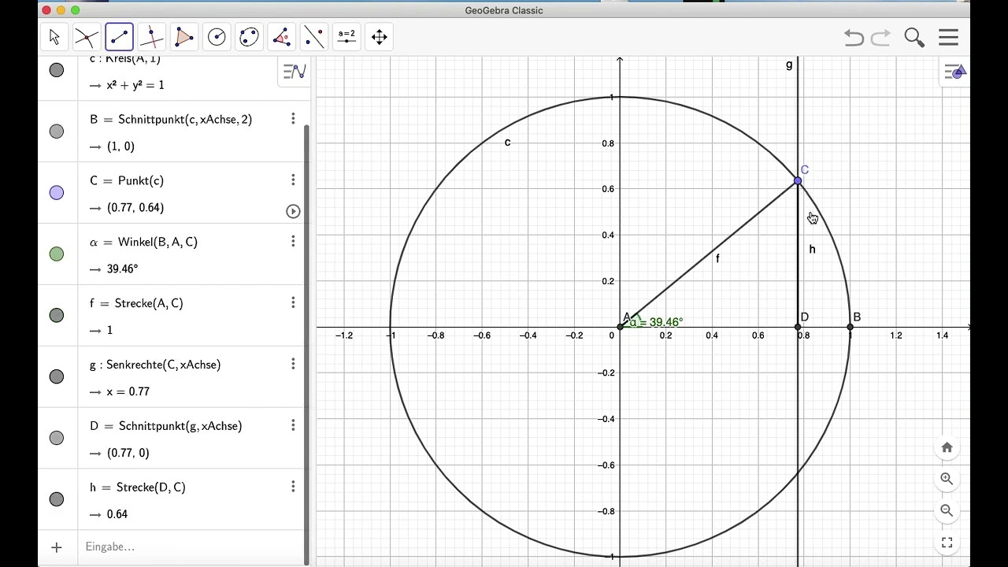Select the Segment line tool
The width and height of the screenshot is (1008, 567).
pyautogui.click(x=119, y=37)
